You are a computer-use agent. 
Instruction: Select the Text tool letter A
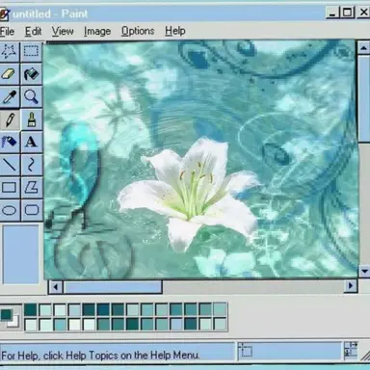click(31, 142)
